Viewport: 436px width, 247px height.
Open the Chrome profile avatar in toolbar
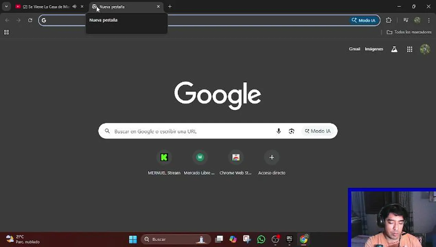(x=417, y=20)
